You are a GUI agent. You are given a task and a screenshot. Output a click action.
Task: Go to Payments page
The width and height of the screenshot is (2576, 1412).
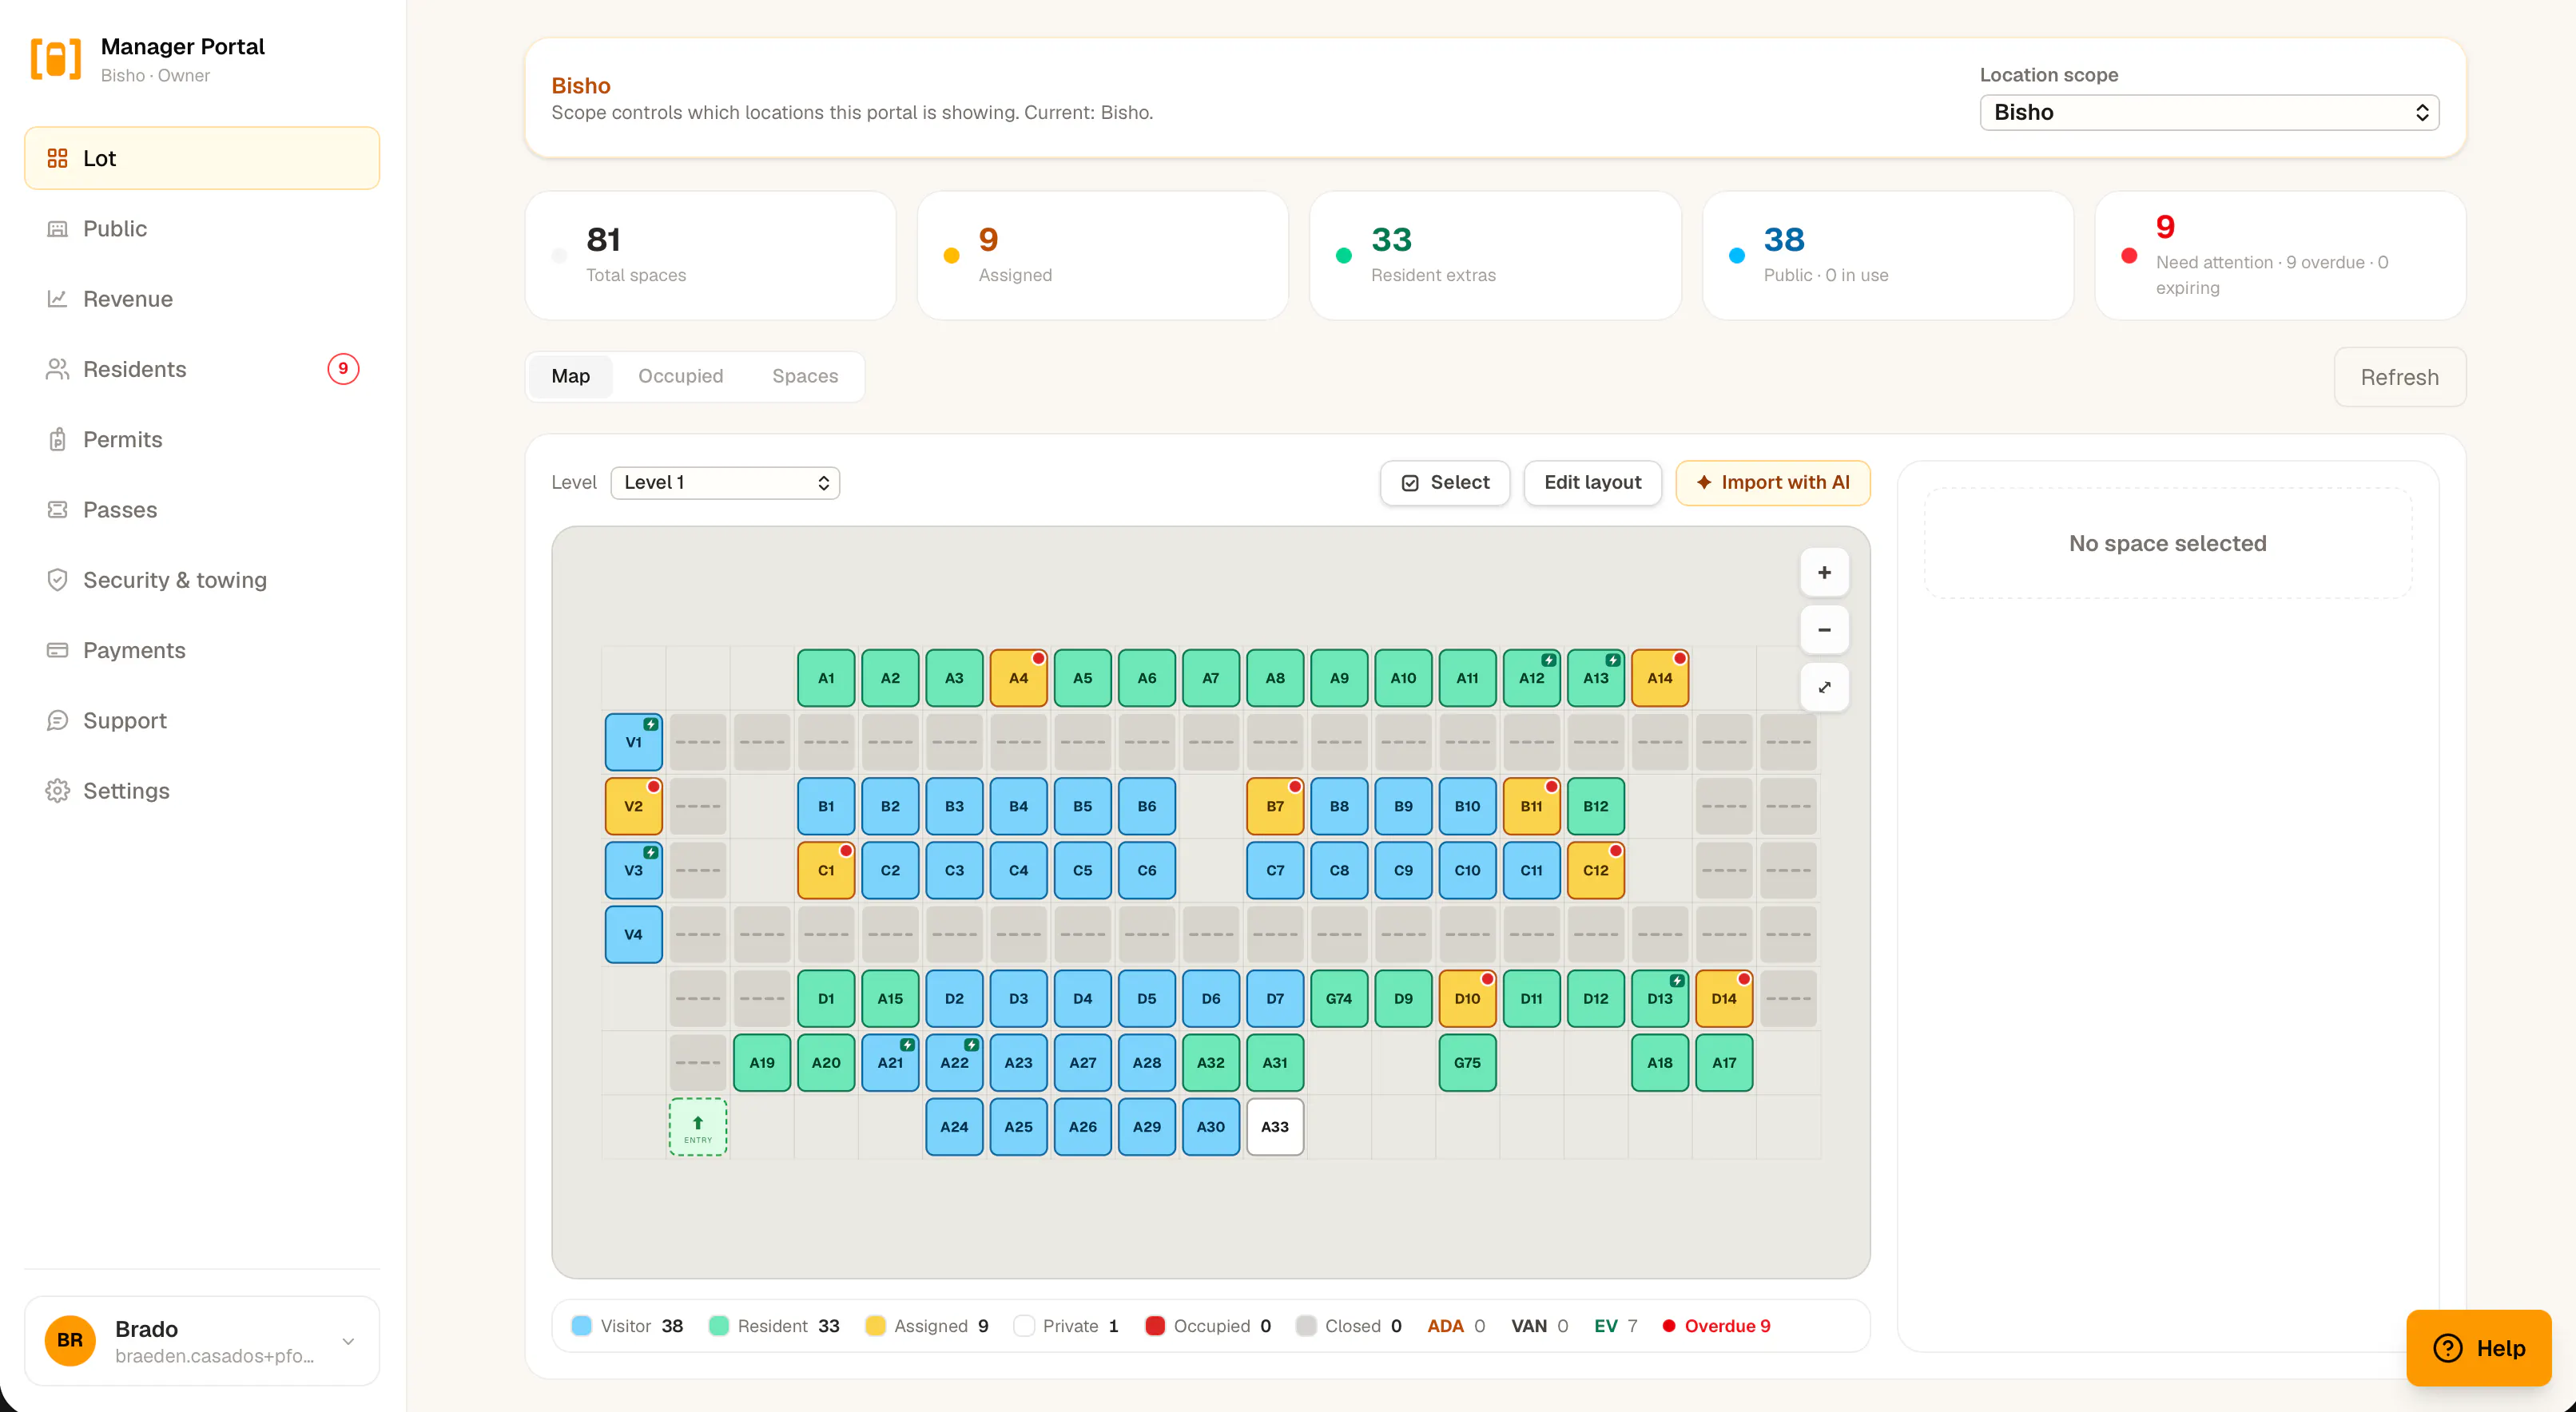click(x=202, y=651)
